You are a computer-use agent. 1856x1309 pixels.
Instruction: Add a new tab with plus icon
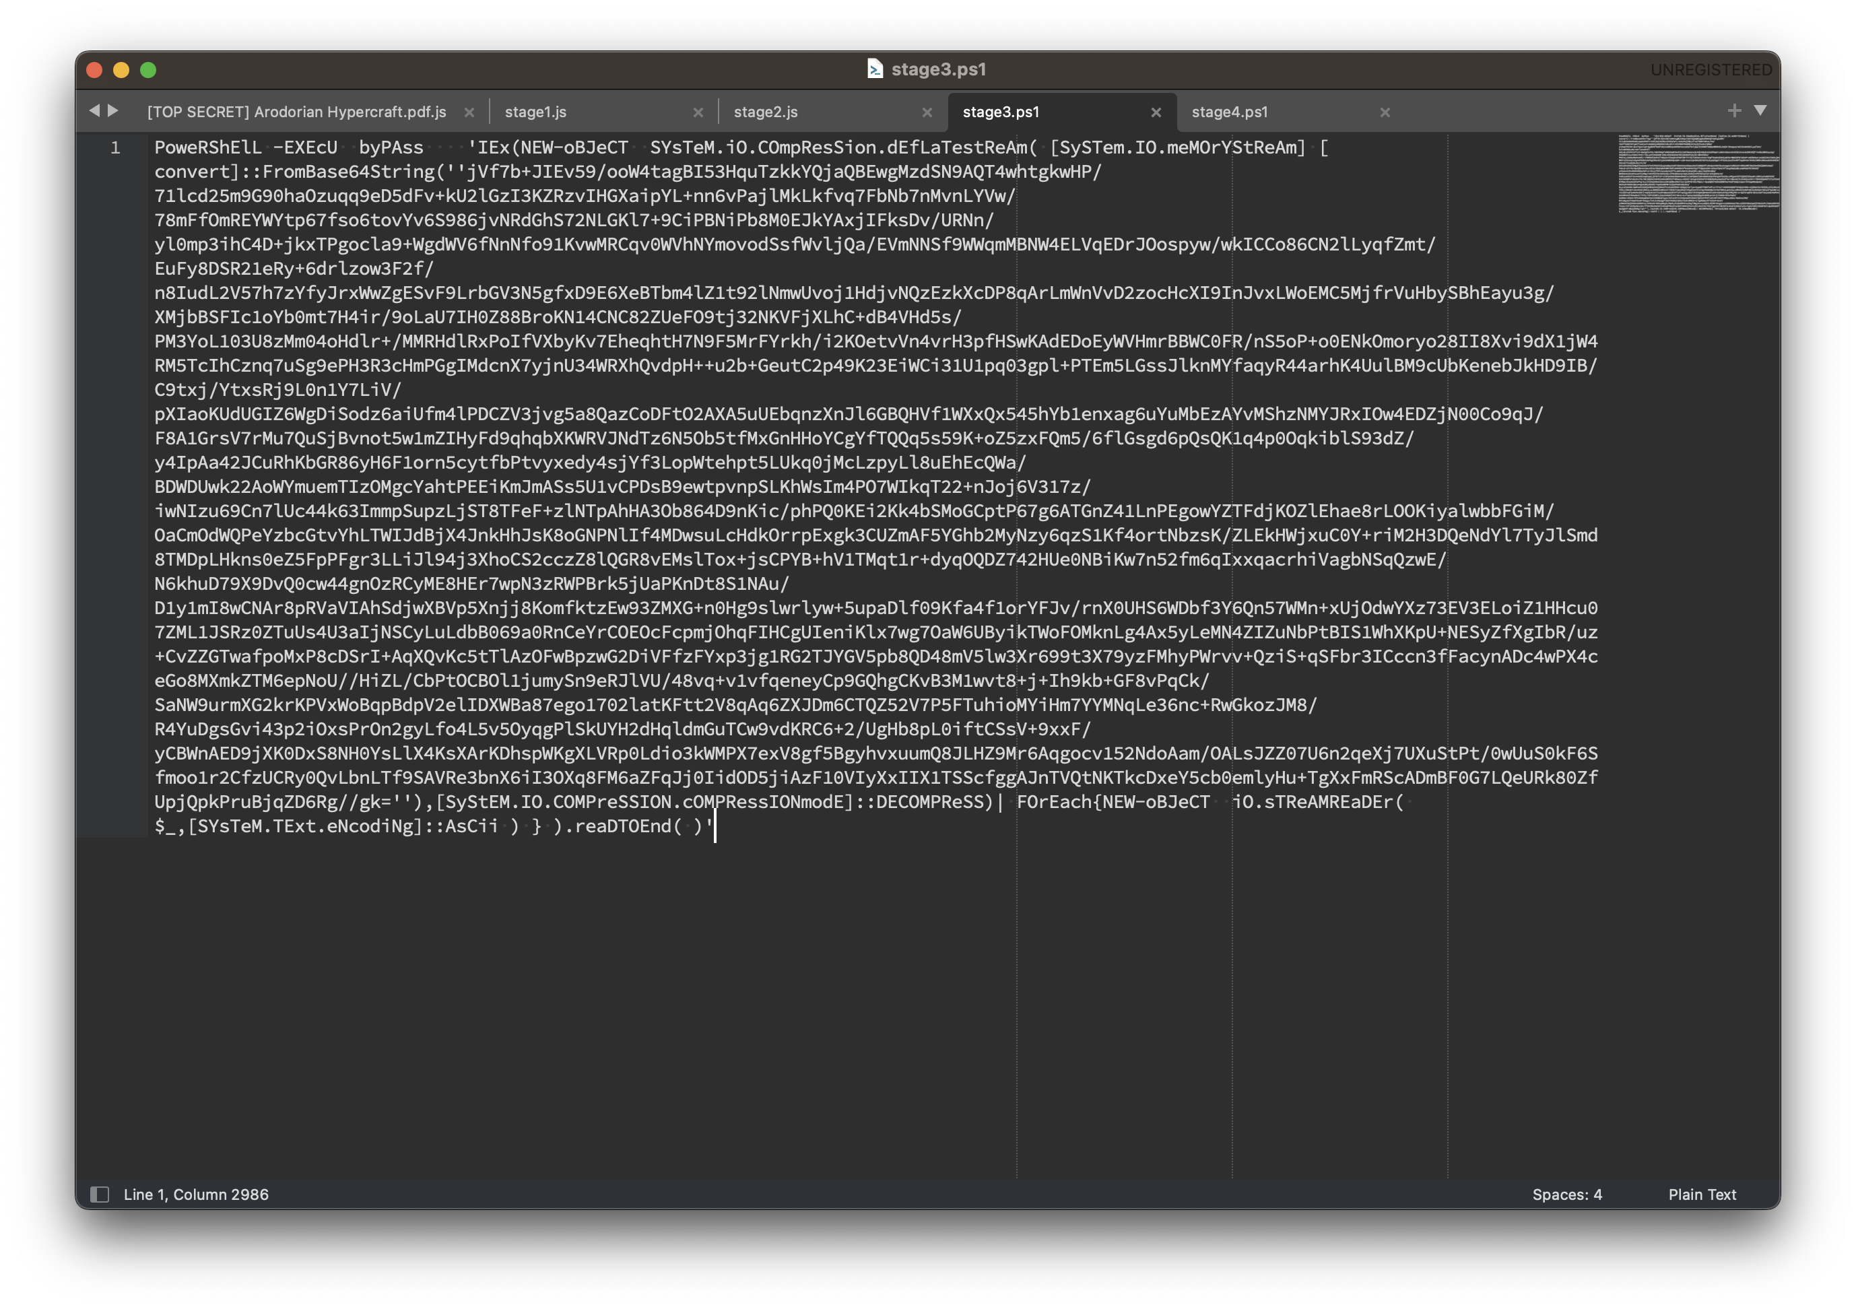[1734, 110]
